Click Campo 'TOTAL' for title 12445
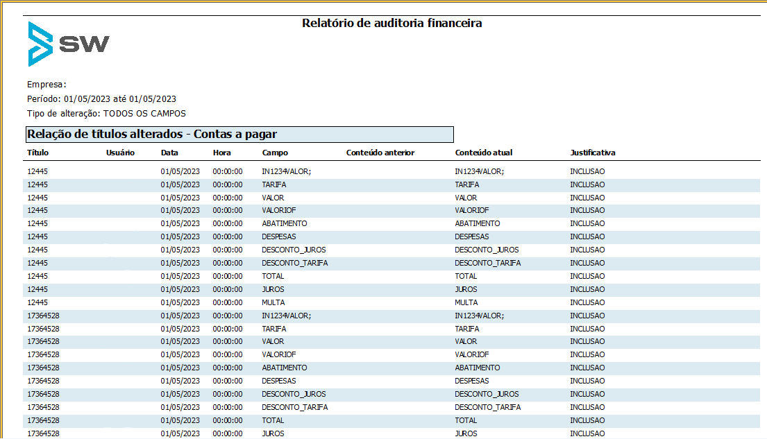The image size is (767, 439). coord(273,276)
